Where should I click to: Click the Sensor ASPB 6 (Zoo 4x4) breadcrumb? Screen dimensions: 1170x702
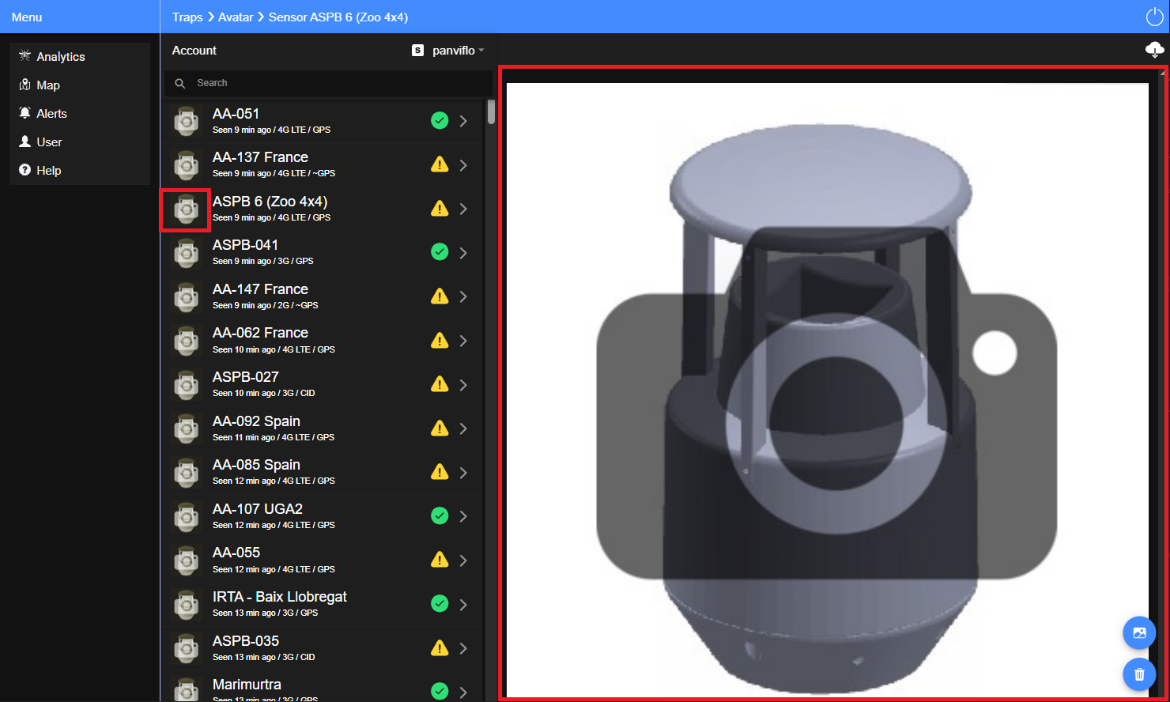pyautogui.click(x=338, y=17)
